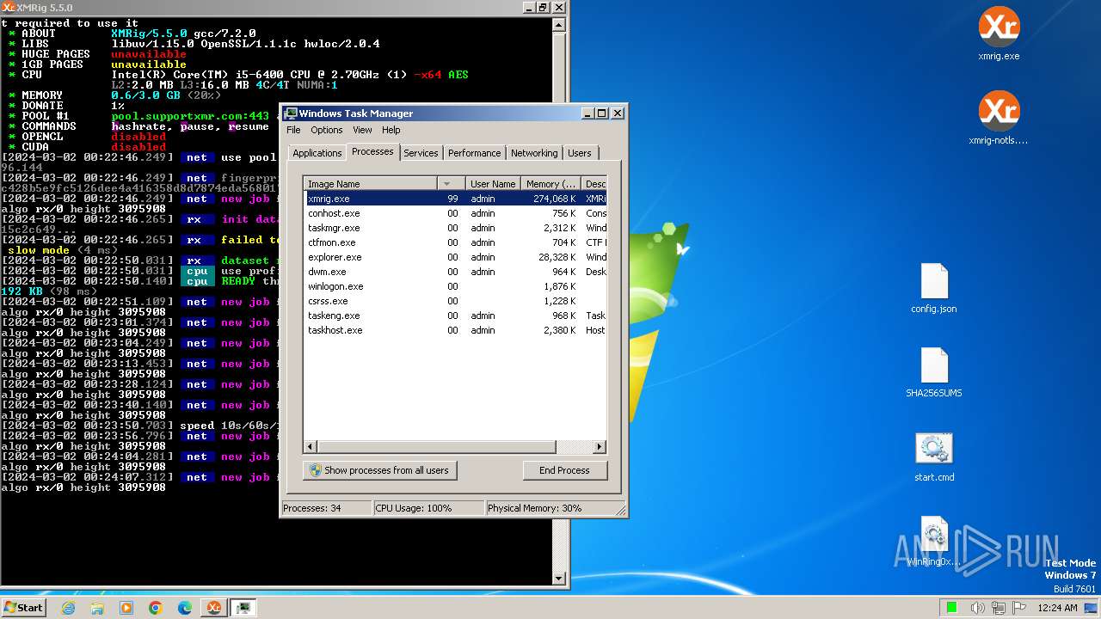Open Internet Explorer from the taskbar

[69, 608]
